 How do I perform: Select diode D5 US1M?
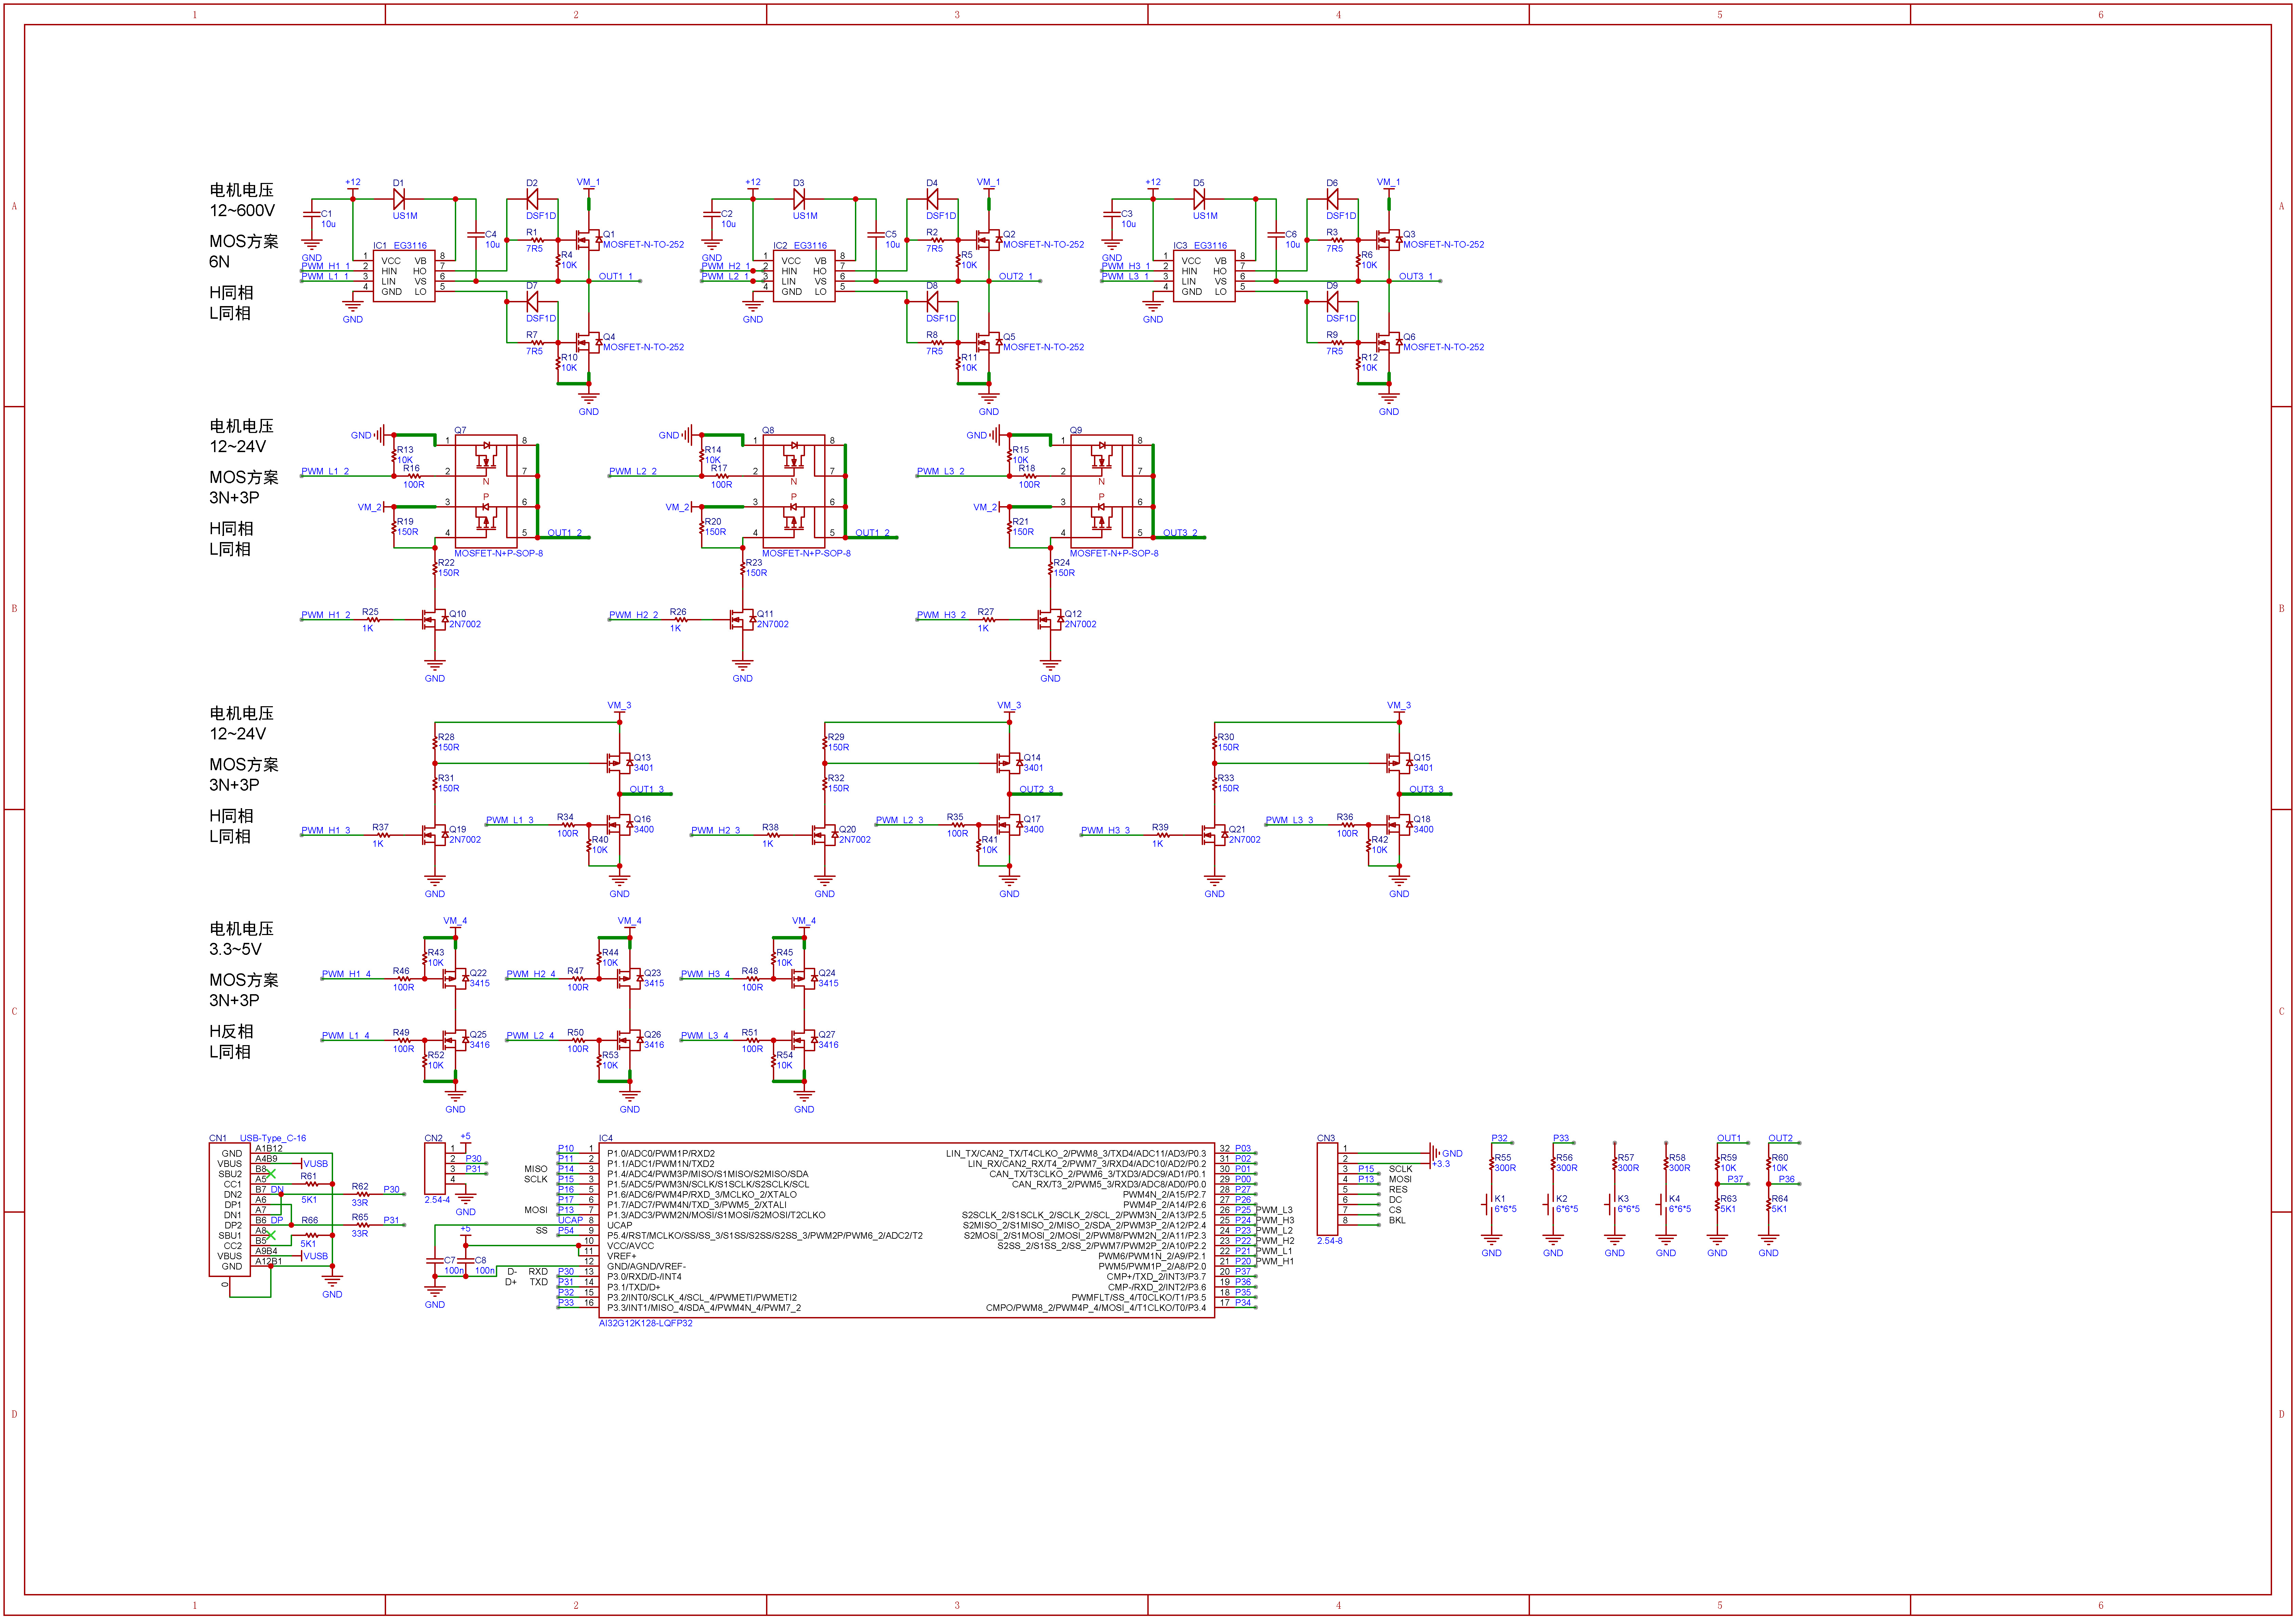(x=1199, y=199)
